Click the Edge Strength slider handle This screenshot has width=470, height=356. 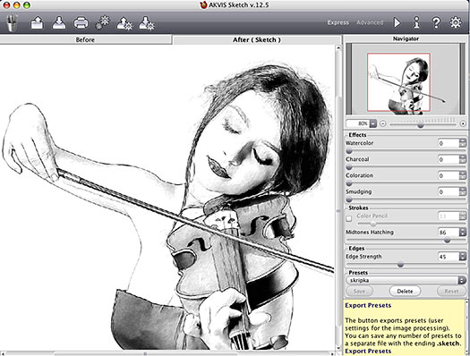(x=400, y=265)
